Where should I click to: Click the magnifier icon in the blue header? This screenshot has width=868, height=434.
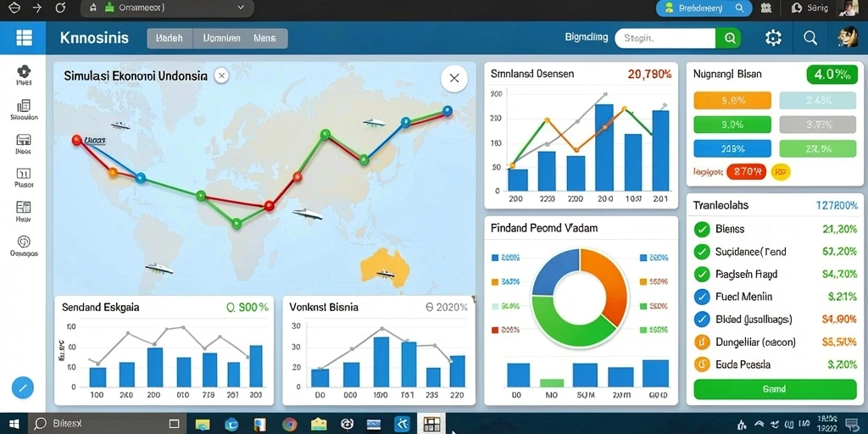tap(810, 37)
